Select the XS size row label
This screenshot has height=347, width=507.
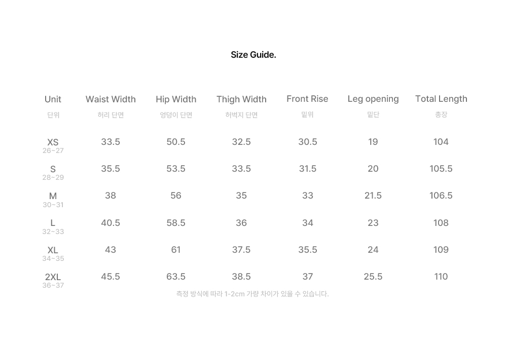point(53,142)
